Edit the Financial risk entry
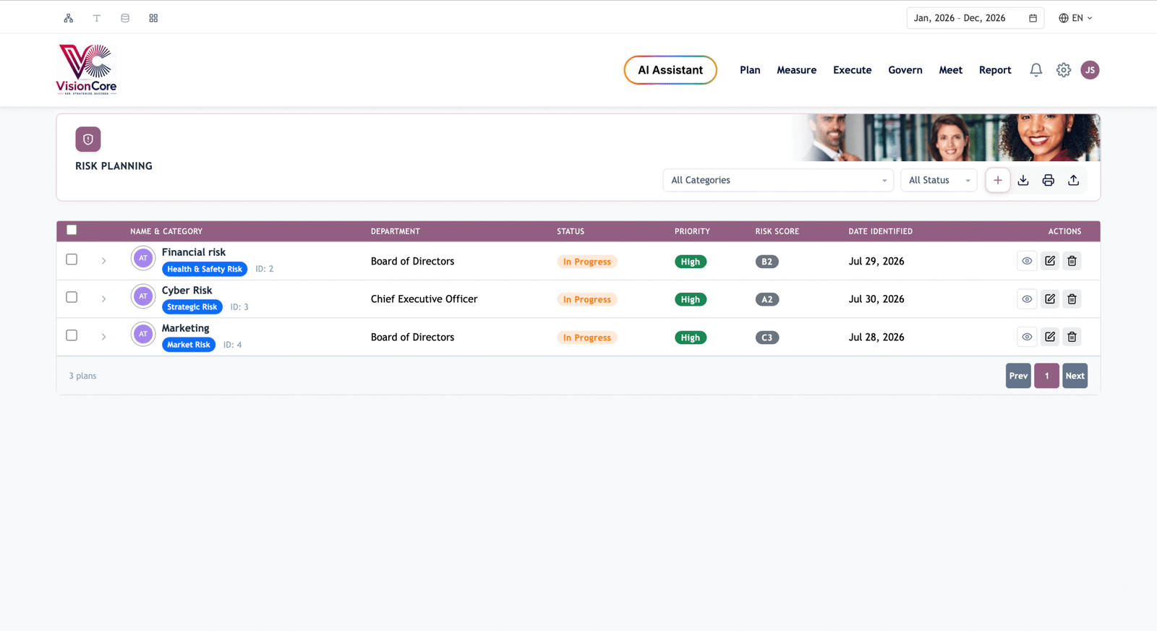The height and width of the screenshot is (631, 1157). [1050, 261]
